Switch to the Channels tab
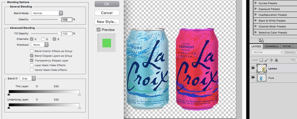297x119 pixels. tap(272, 46)
